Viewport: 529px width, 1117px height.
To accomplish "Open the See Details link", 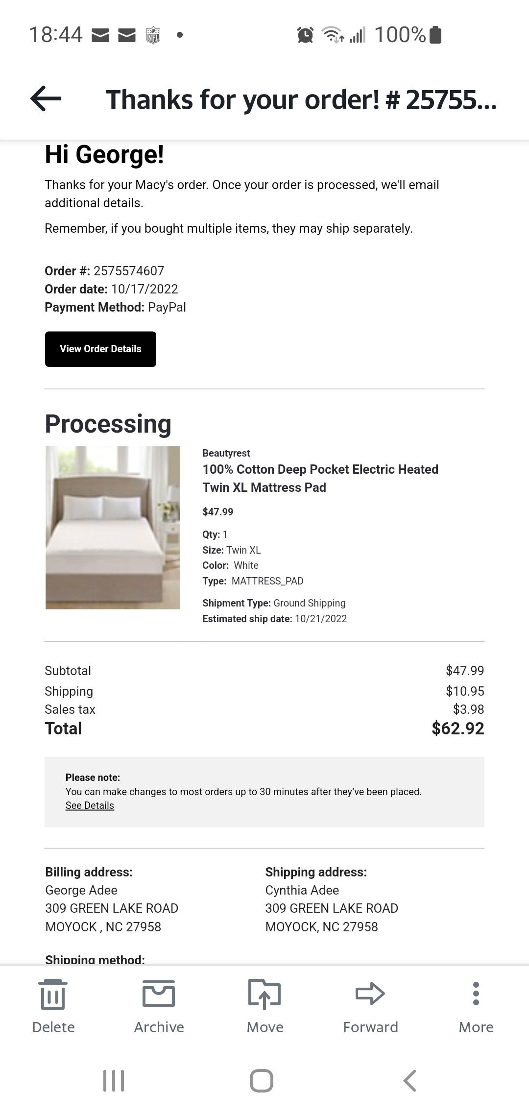I will coord(90,805).
